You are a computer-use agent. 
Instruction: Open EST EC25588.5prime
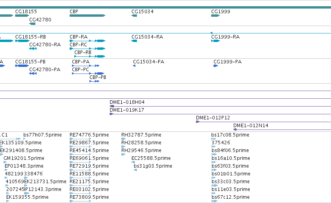151,159
